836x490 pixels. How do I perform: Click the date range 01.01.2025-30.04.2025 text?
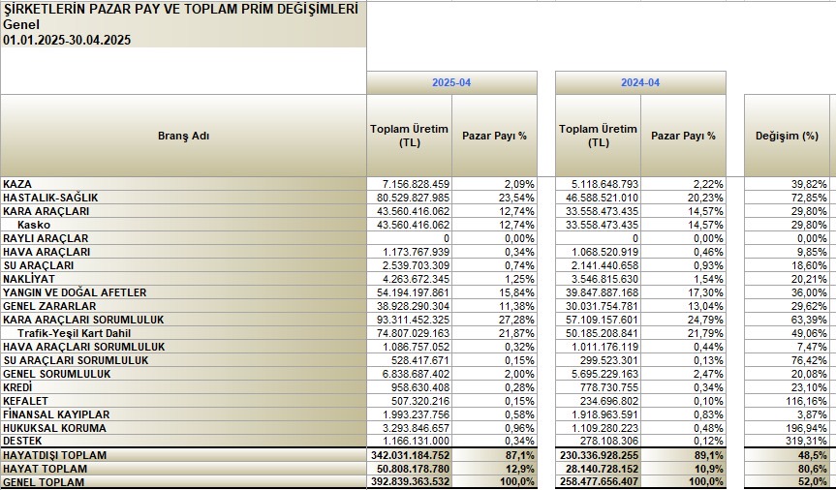[67, 40]
